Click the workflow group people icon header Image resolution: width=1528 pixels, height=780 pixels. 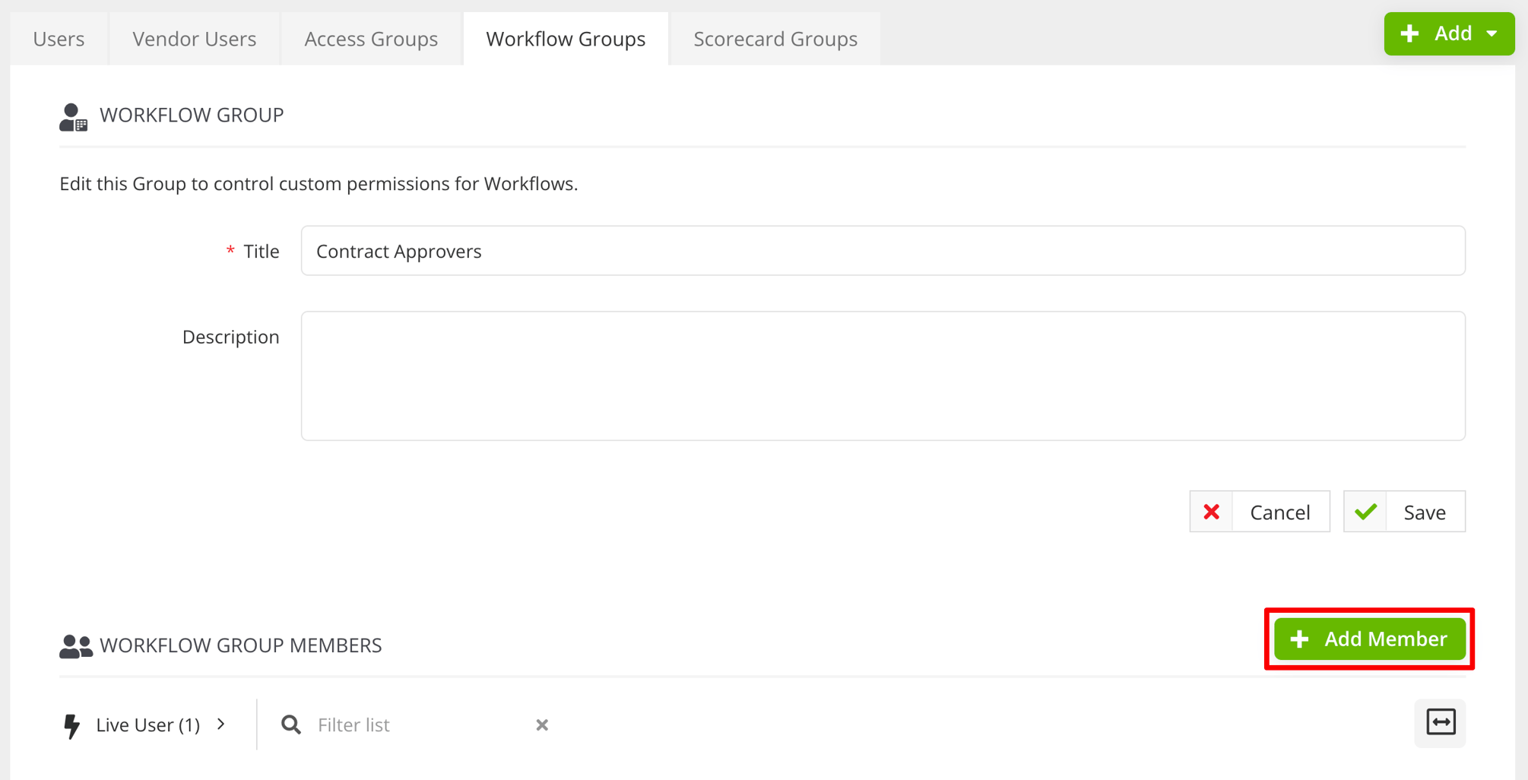[73, 116]
